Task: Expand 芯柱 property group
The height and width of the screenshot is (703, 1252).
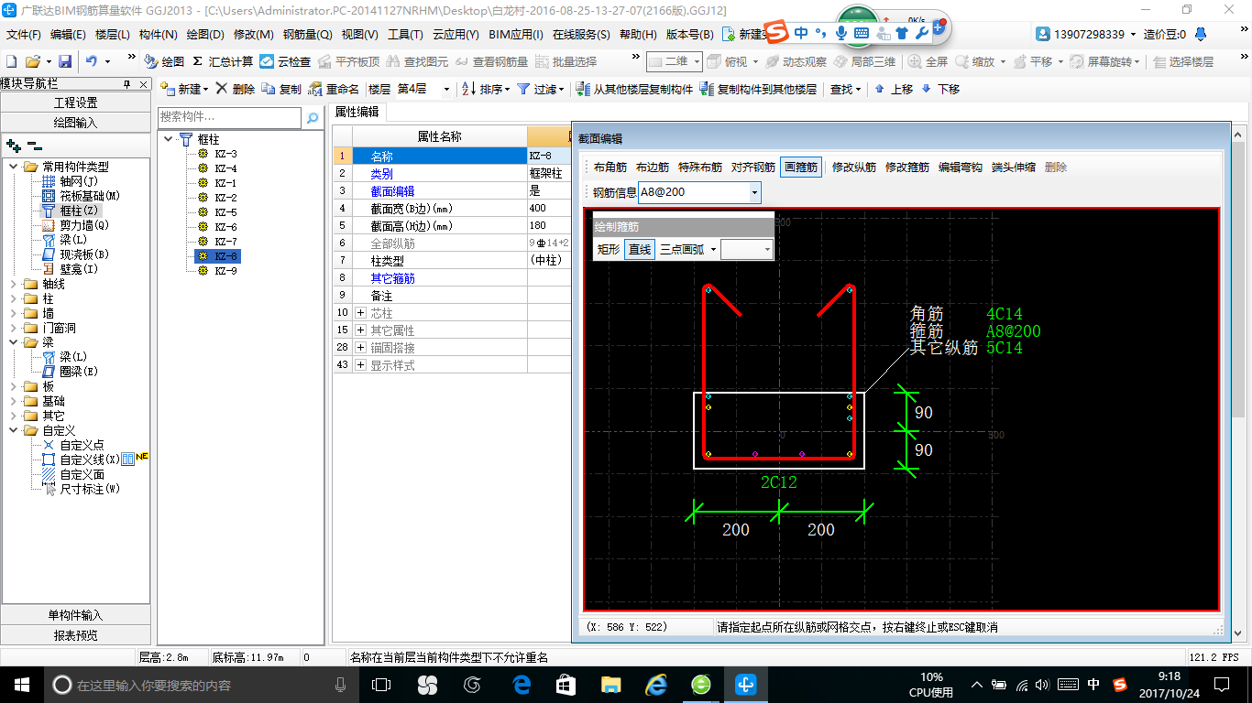Action: point(360,313)
